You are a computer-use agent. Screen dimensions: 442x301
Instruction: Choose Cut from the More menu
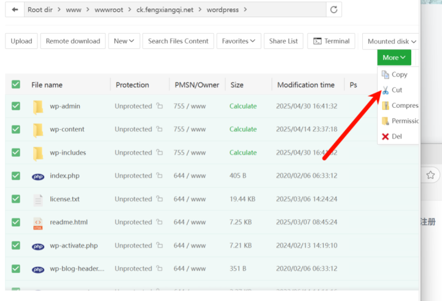(x=398, y=90)
